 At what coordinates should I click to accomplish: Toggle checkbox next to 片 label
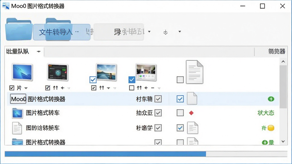point(12,88)
